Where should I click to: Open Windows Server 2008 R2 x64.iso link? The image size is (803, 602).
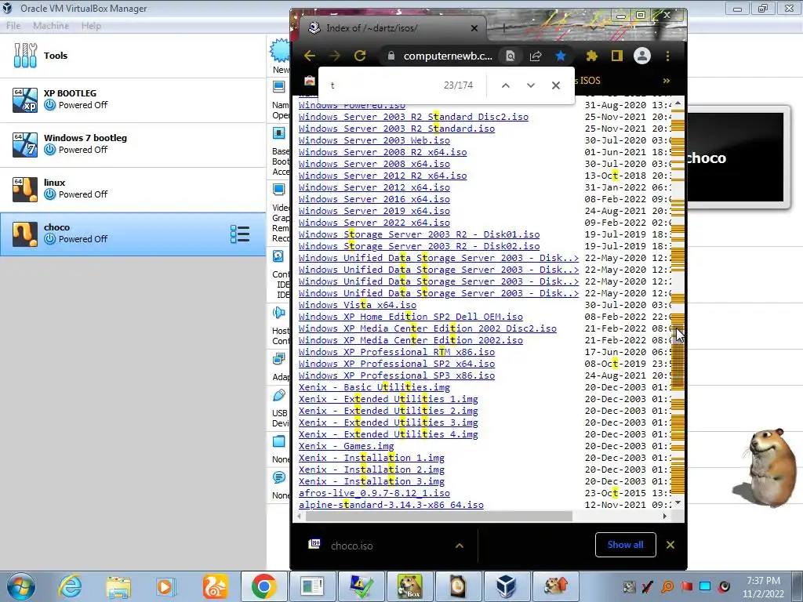coord(383,152)
